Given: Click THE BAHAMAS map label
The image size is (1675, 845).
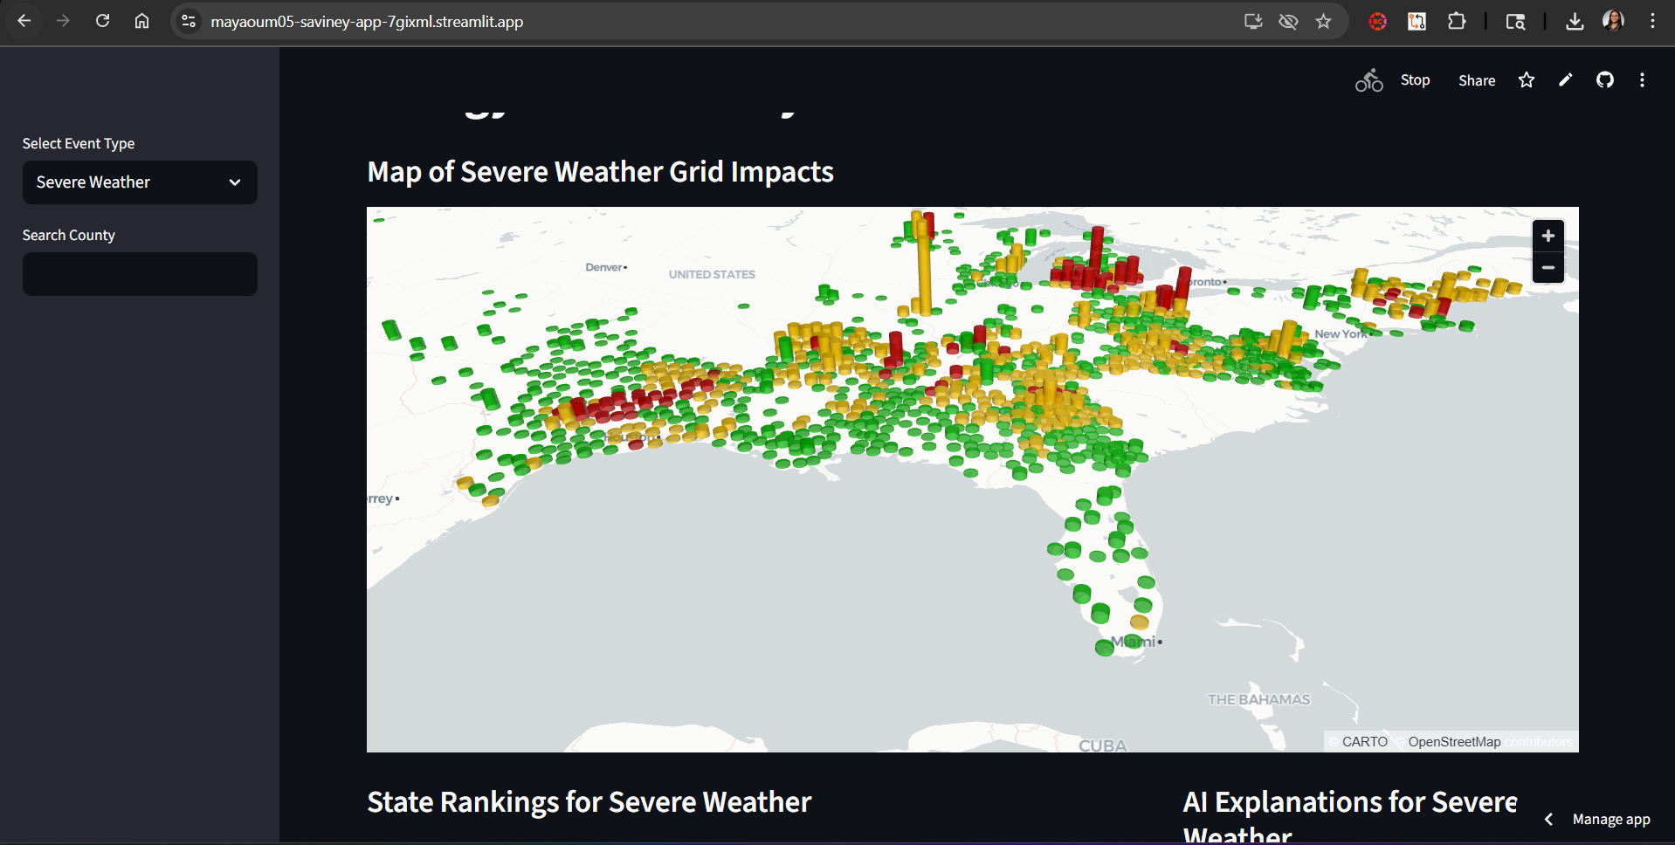Looking at the screenshot, I should tap(1258, 699).
